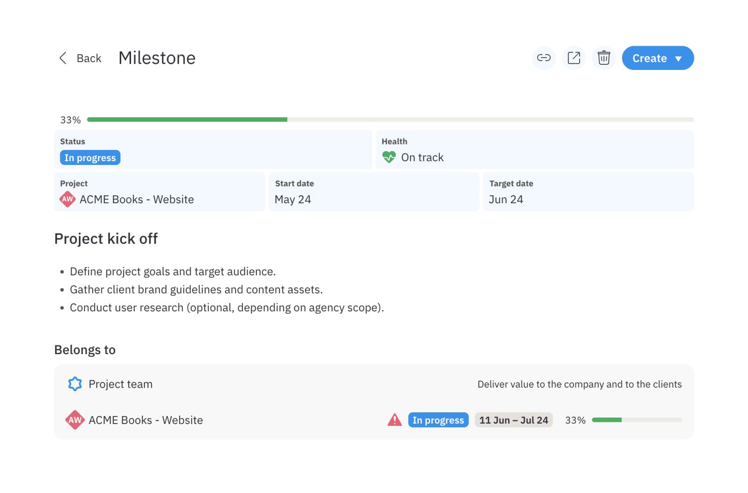748x493 pixels.
Task: Open the Project ACME Books field
Action: point(159,192)
